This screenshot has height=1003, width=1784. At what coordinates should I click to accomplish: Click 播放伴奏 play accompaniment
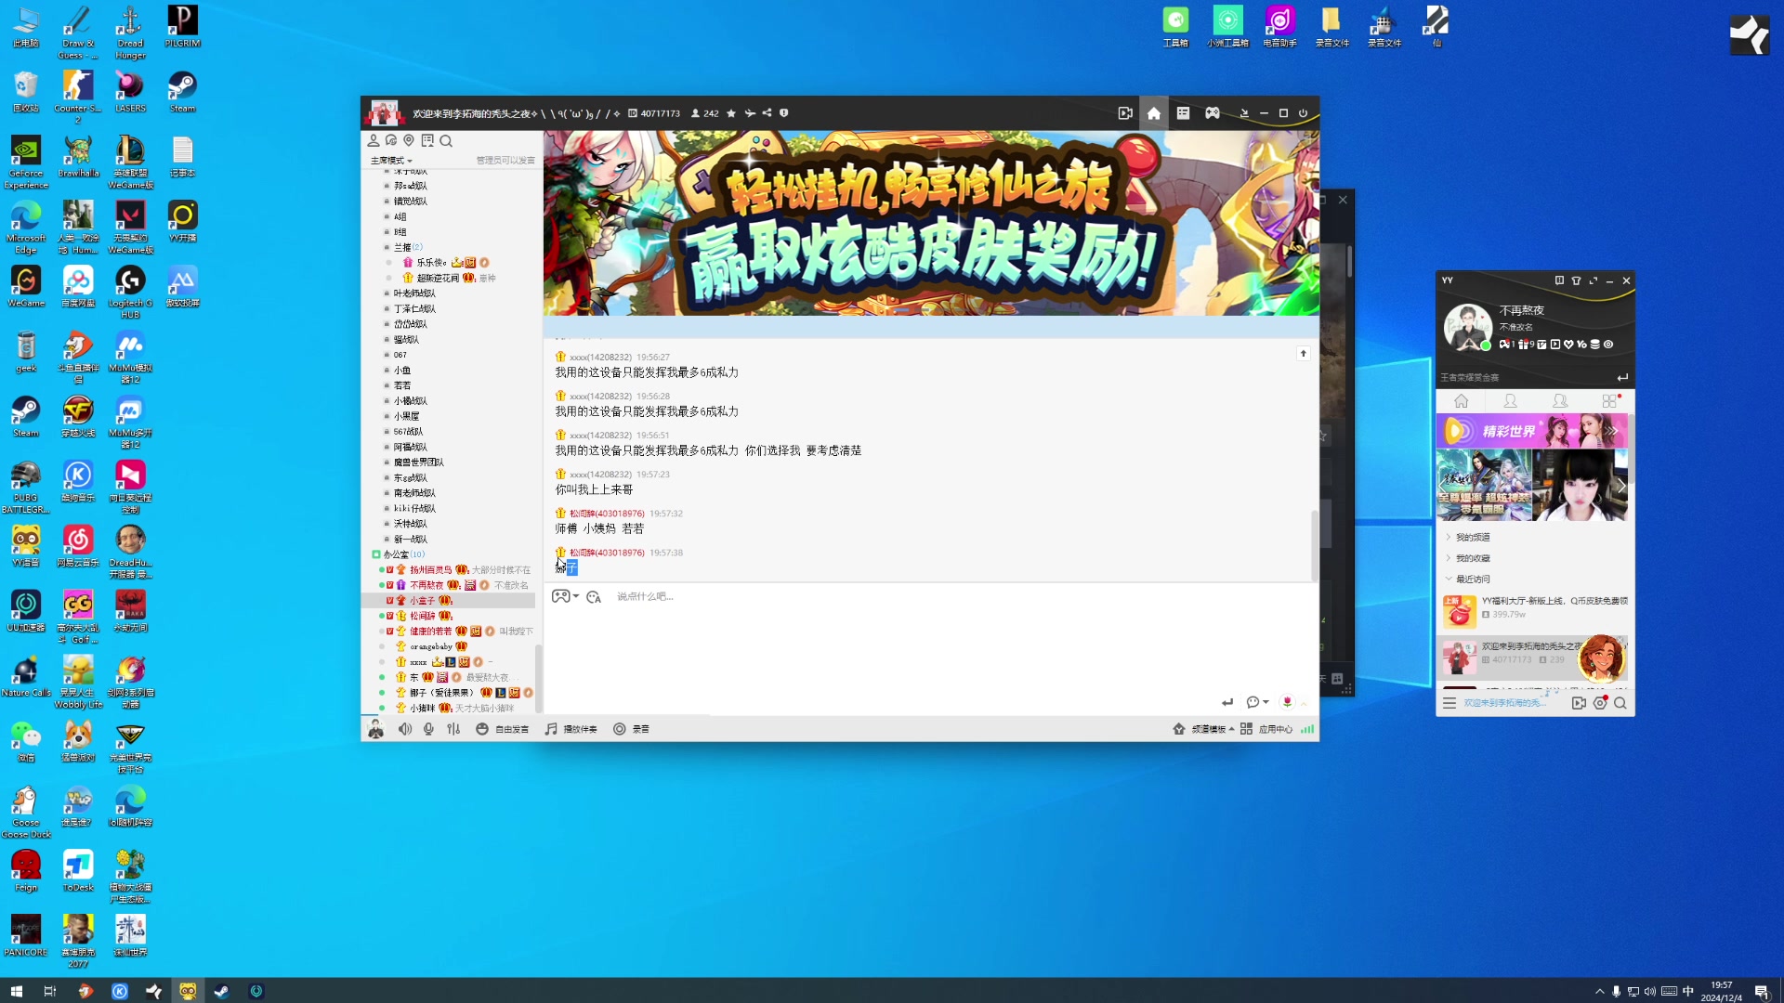click(571, 729)
